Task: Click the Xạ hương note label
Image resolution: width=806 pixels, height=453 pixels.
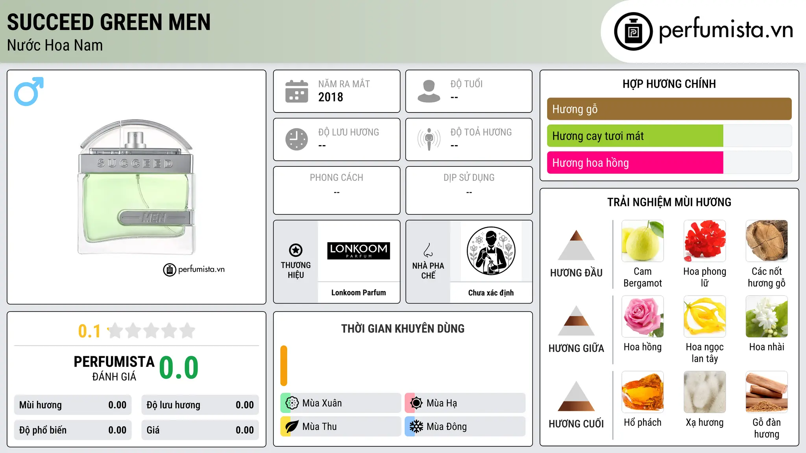Action: coord(705,422)
